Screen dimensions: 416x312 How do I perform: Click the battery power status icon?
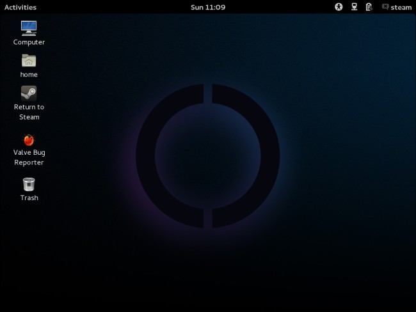pos(369,7)
